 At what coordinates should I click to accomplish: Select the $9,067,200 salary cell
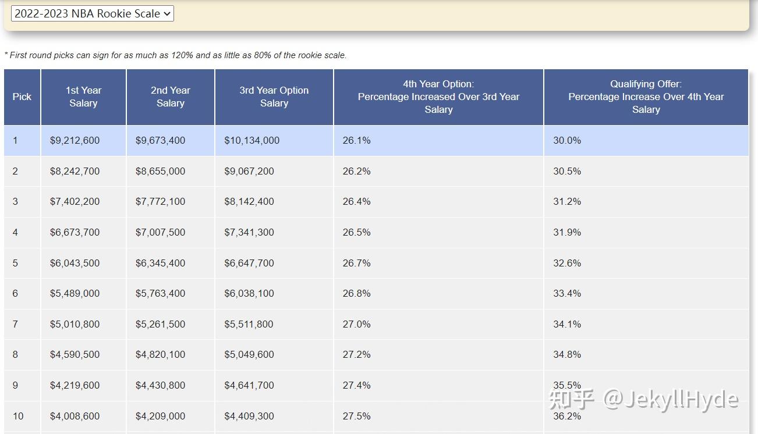[274, 171]
